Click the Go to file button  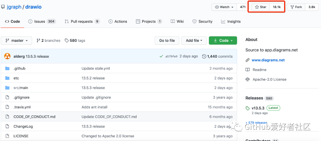coord(167,40)
